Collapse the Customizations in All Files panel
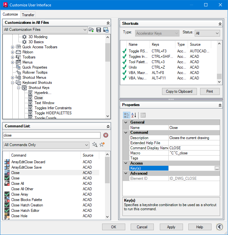 [x=108, y=23]
